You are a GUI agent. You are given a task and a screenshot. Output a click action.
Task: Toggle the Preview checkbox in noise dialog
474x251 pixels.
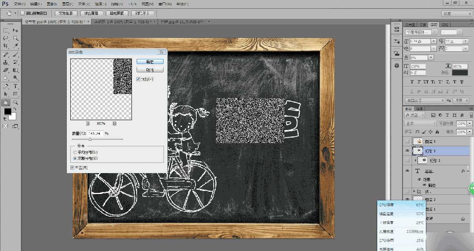tap(138, 79)
